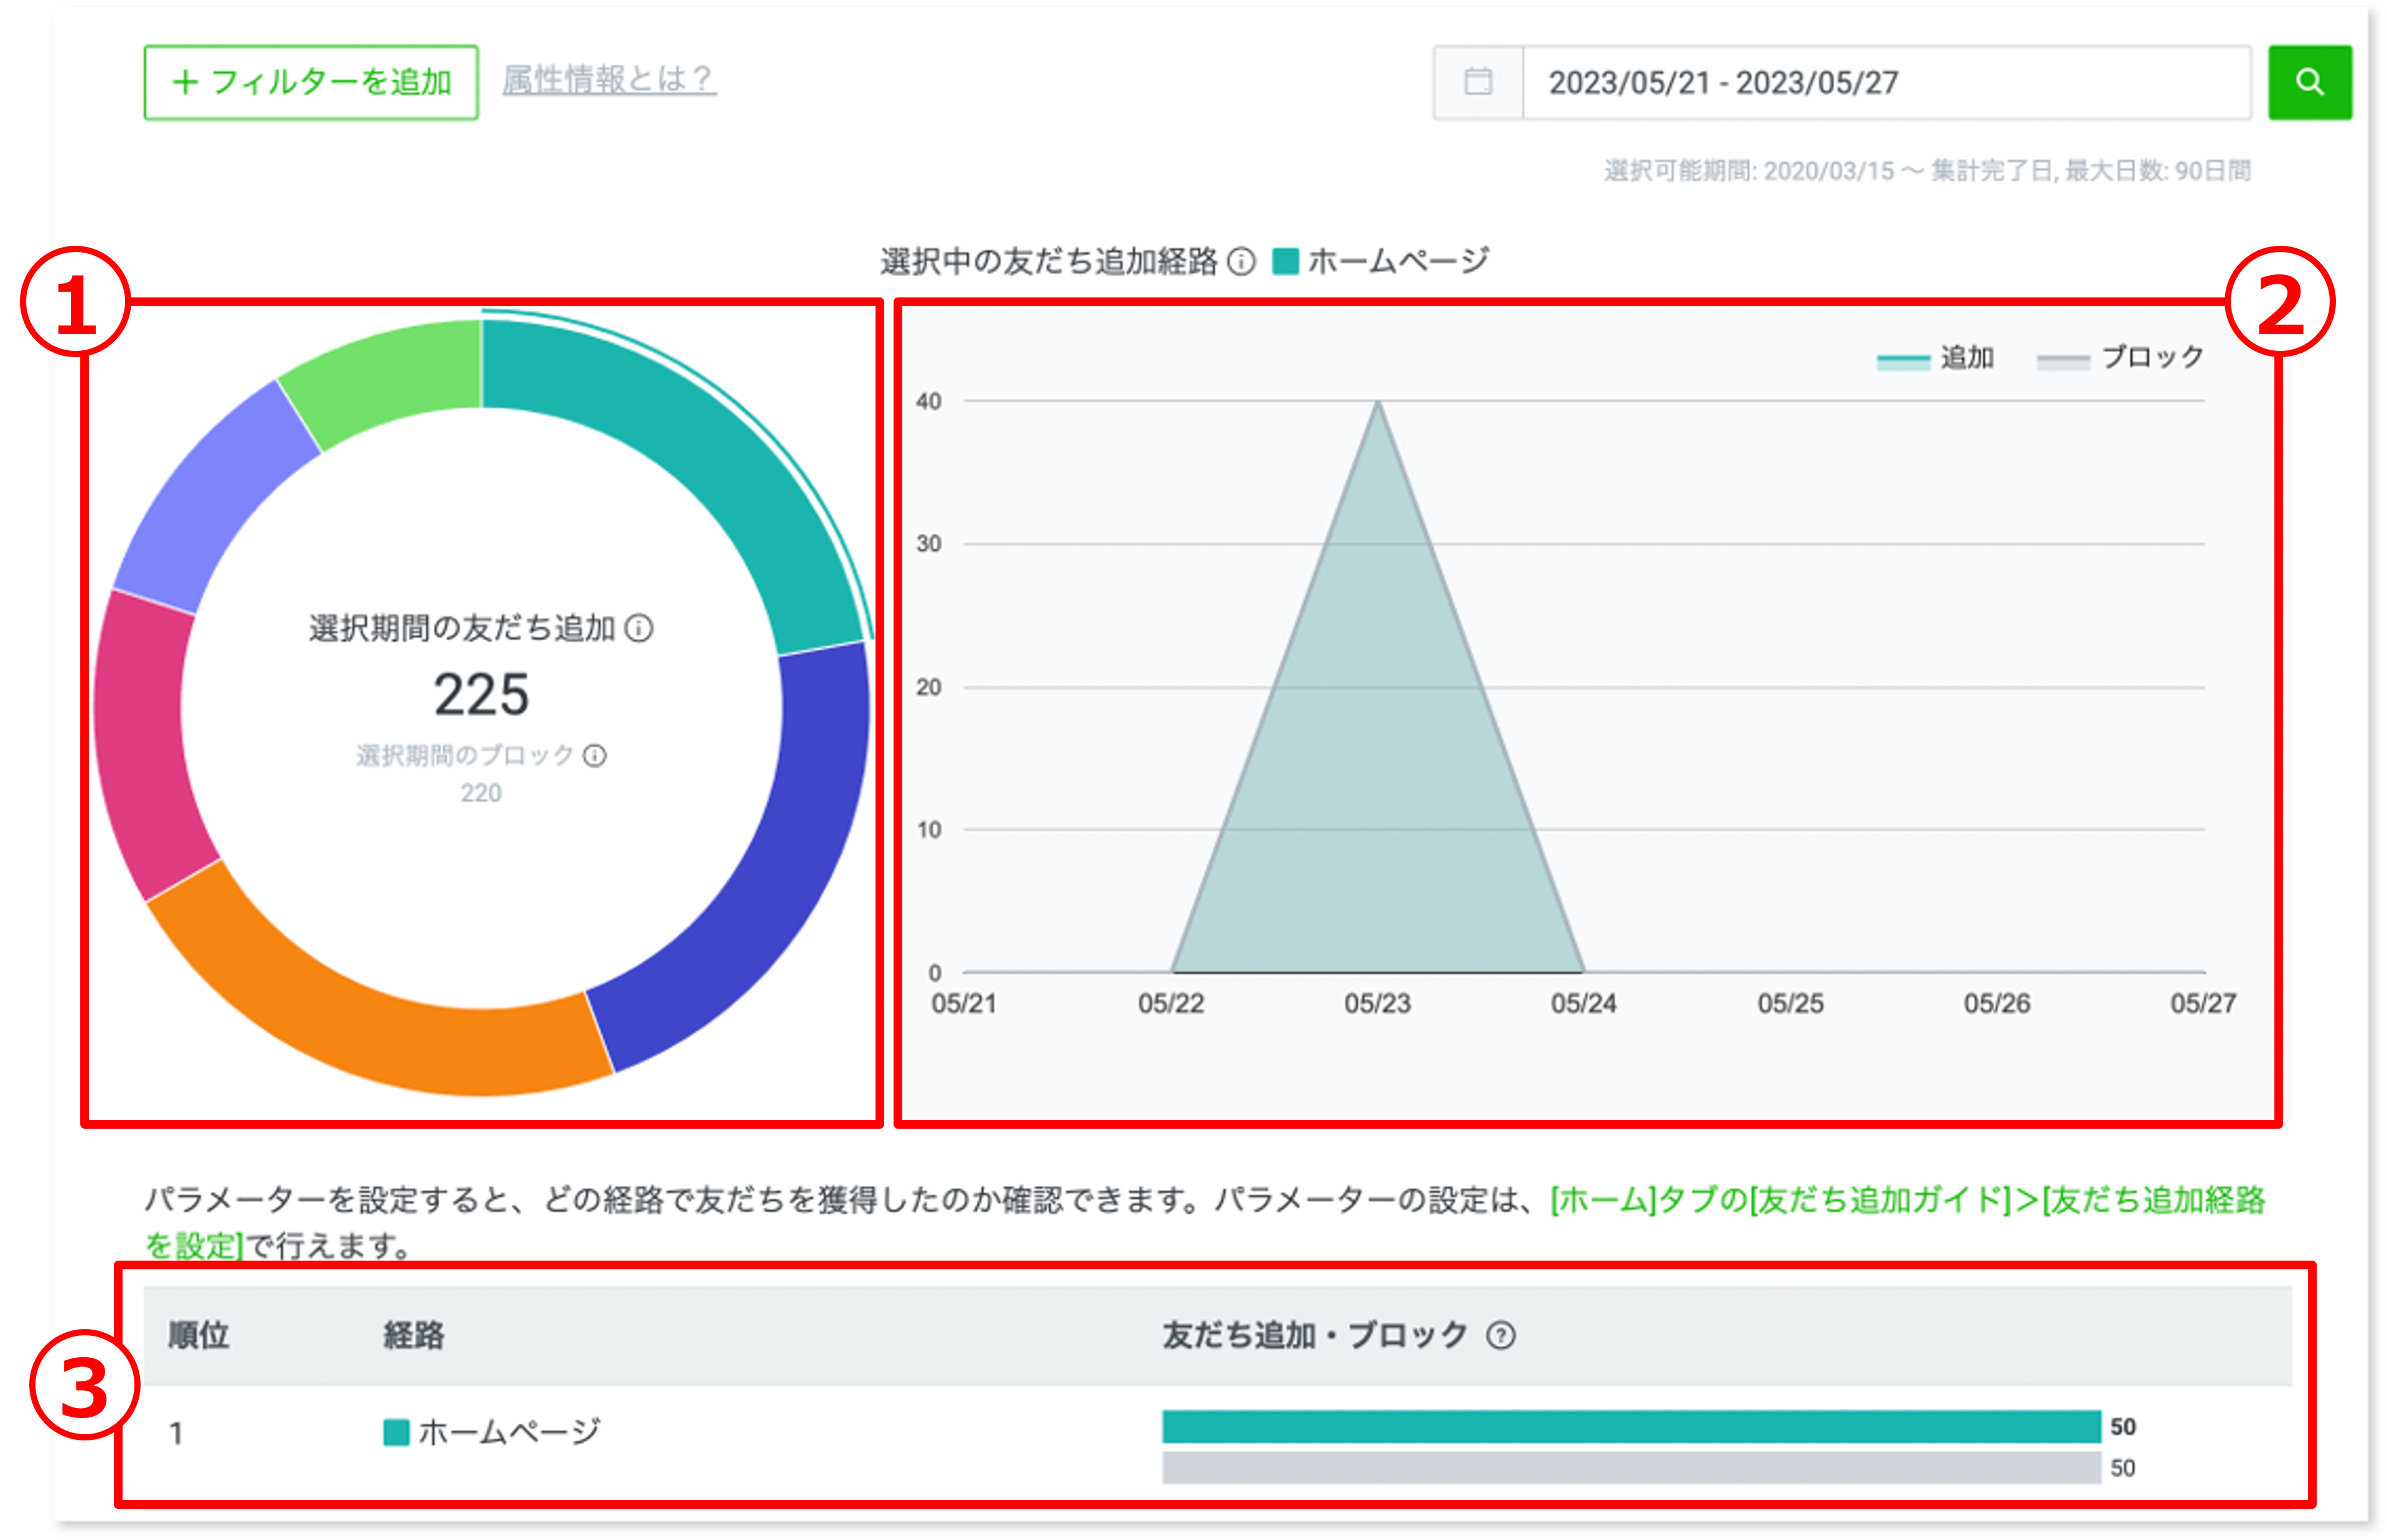Click info icon next to 選択中の友だち追加経路
2387x1540 pixels.
click(x=1241, y=262)
